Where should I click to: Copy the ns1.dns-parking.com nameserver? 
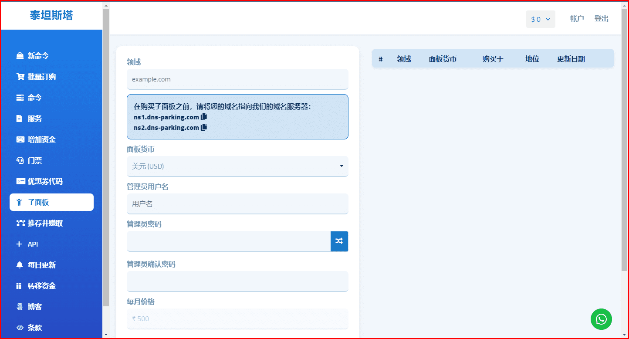coord(204,117)
